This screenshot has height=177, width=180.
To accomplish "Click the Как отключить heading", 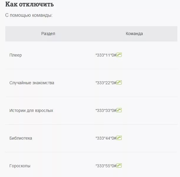I will pos(29,4).
